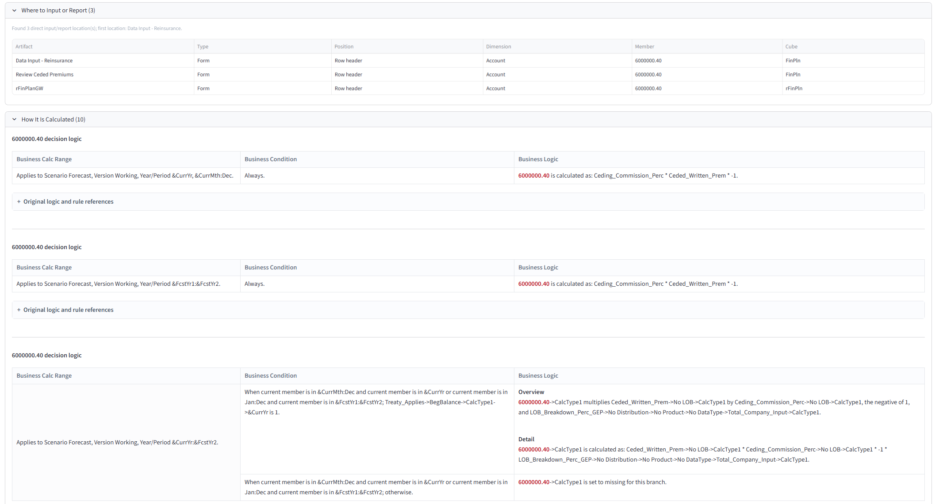Screen dimensions: 939x504
Task: Click red 6000000.40 under Detail
Action: point(534,449)
